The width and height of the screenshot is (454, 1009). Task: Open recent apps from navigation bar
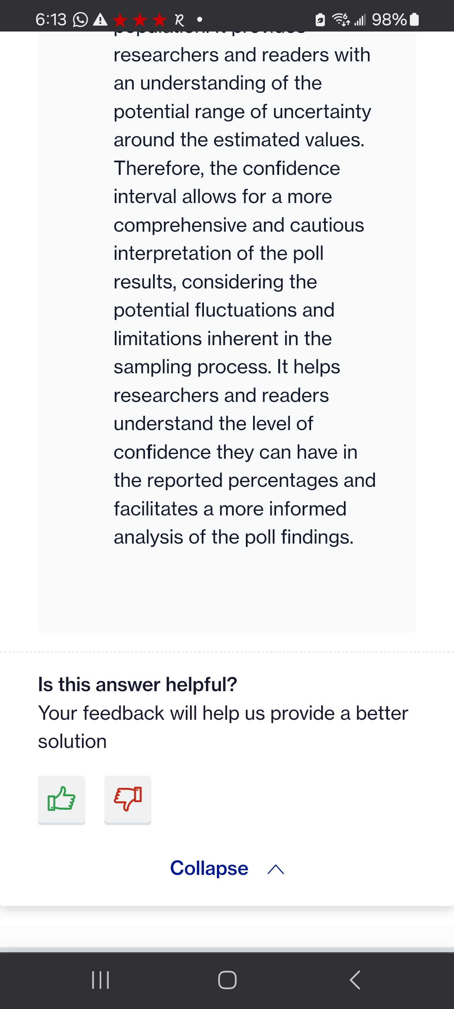100,981
